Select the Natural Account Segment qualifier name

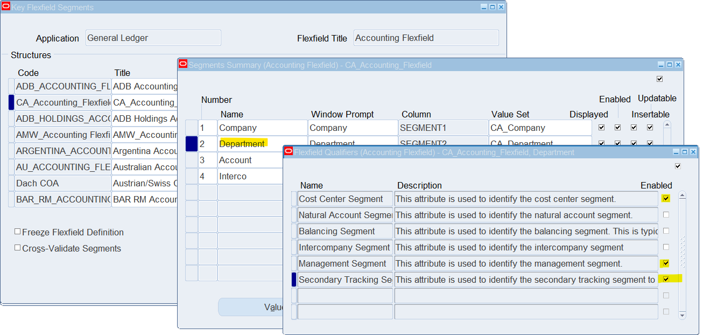(x=345, y=215)
